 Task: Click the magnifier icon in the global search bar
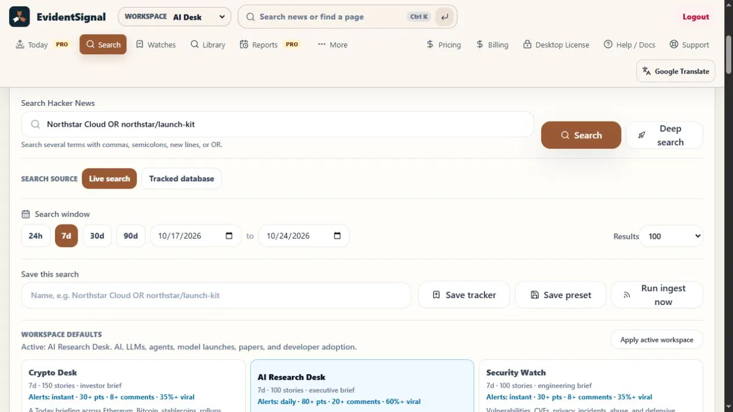tap(250, 17)
